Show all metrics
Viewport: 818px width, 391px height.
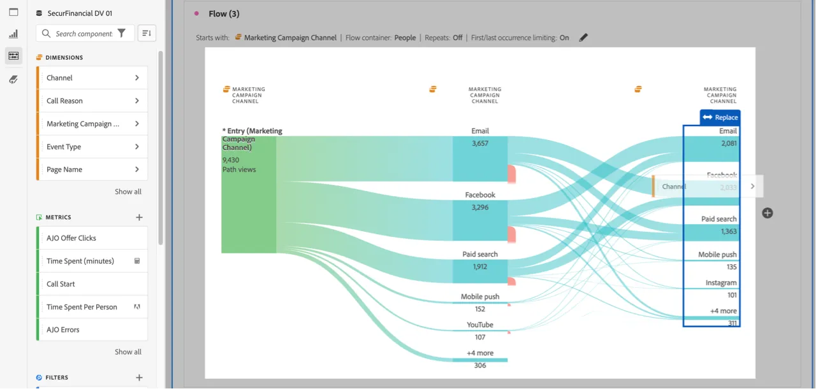(128, 352)
